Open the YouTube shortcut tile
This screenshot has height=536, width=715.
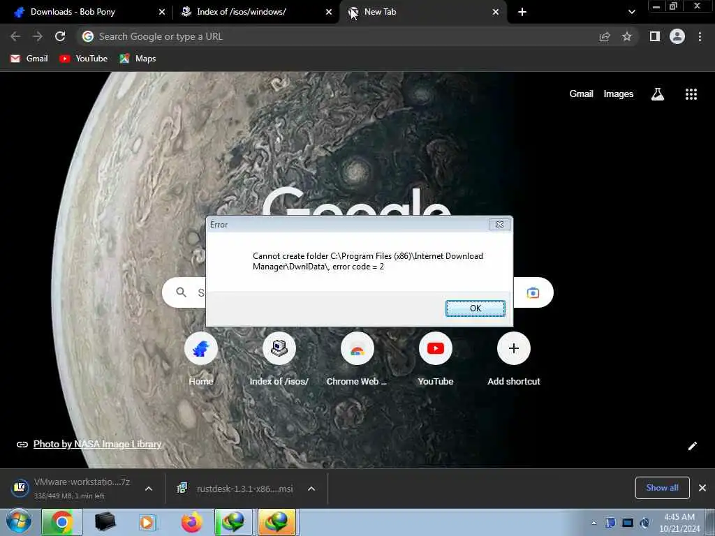click(x=436, y=359)
